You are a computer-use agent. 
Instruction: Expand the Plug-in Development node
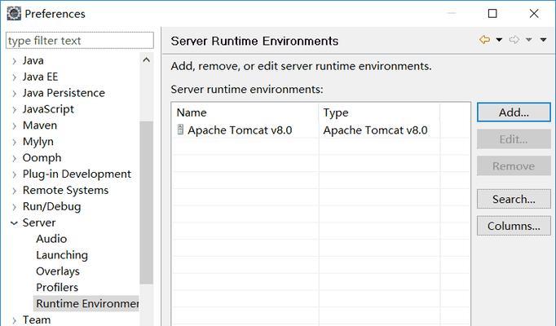click(x=14, y=174)
